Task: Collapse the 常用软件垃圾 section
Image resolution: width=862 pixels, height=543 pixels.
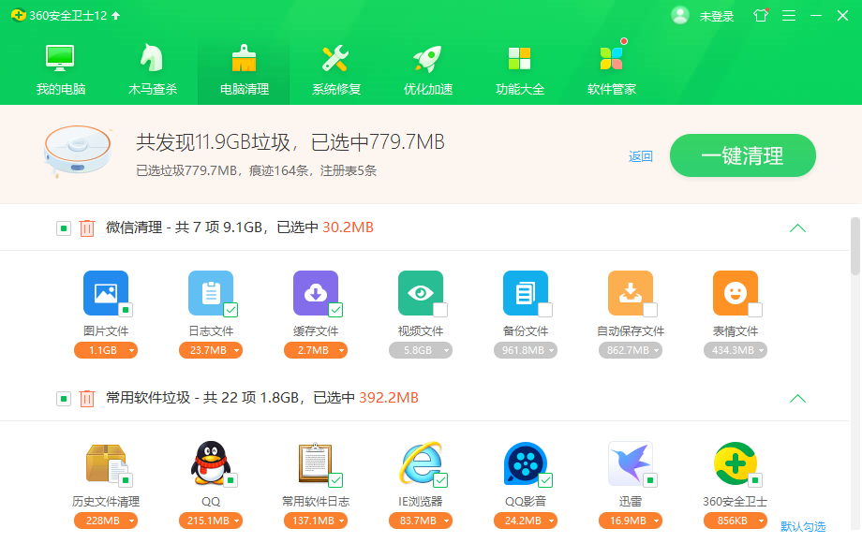Action: point(797,399)
